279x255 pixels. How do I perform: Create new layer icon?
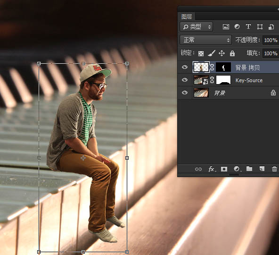click(x=262, y=169)
